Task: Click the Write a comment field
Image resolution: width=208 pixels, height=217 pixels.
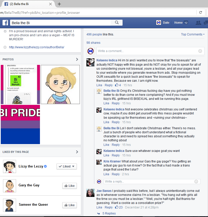Action: [147, 51]
